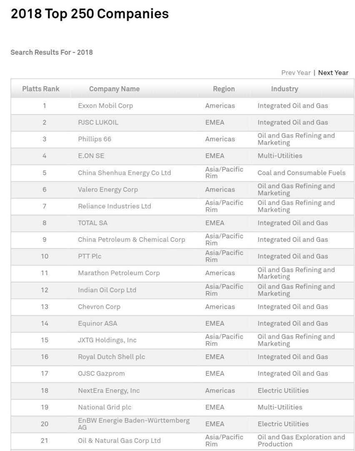
Task: Select TOTAL SA in the table
Action: [93, 223]
